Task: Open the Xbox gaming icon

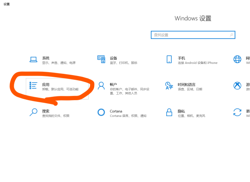Action: pos(237,86)
